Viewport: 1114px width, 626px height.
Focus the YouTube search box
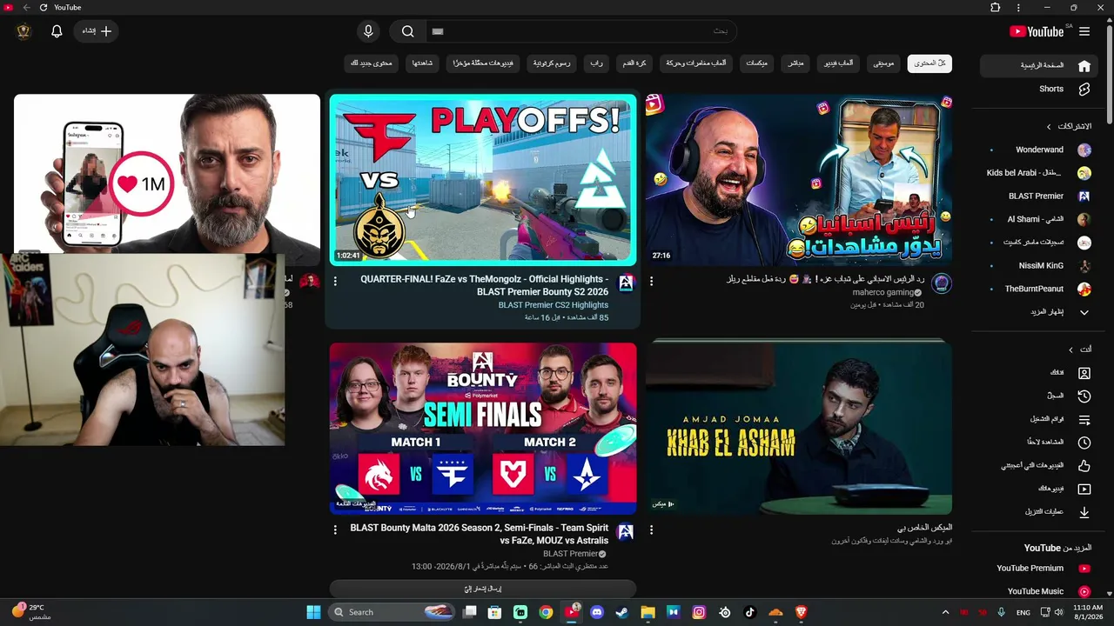(x=580, y=31)
